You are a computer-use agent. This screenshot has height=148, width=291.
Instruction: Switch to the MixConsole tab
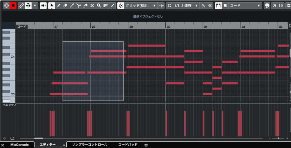pyautogui.click(x=20, y=145)
